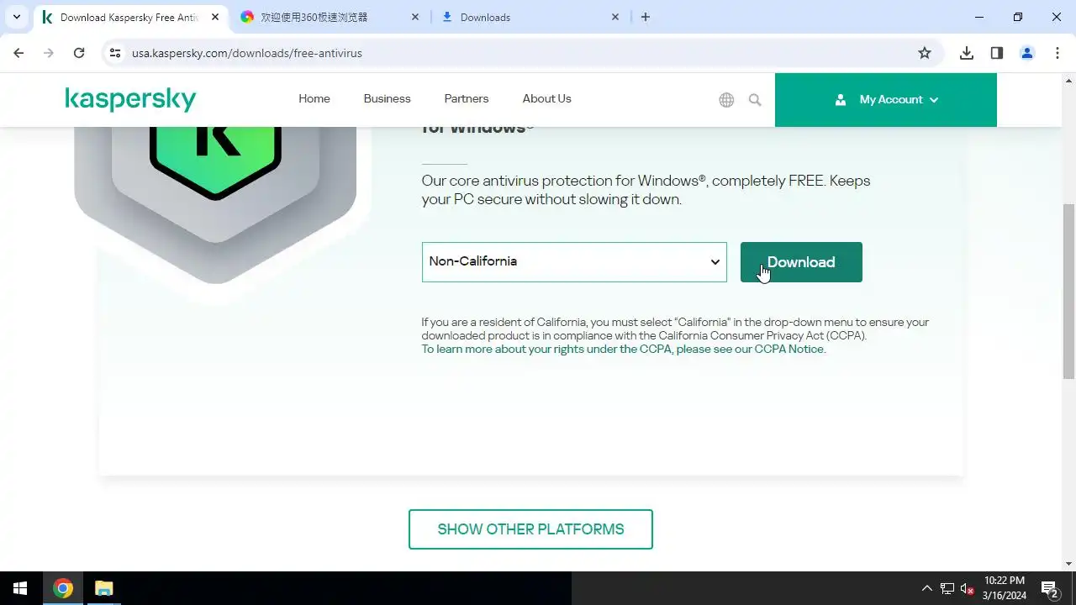Open Chrome three-dot menu
Screen dimensions: 1076x605
(1058, 53)
